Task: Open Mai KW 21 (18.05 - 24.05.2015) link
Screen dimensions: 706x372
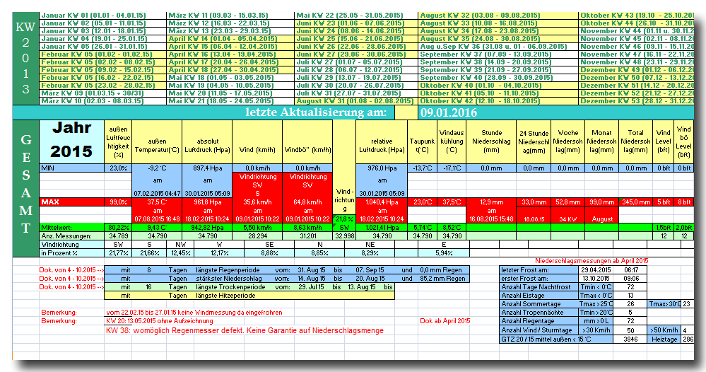Action: [221, 101]
